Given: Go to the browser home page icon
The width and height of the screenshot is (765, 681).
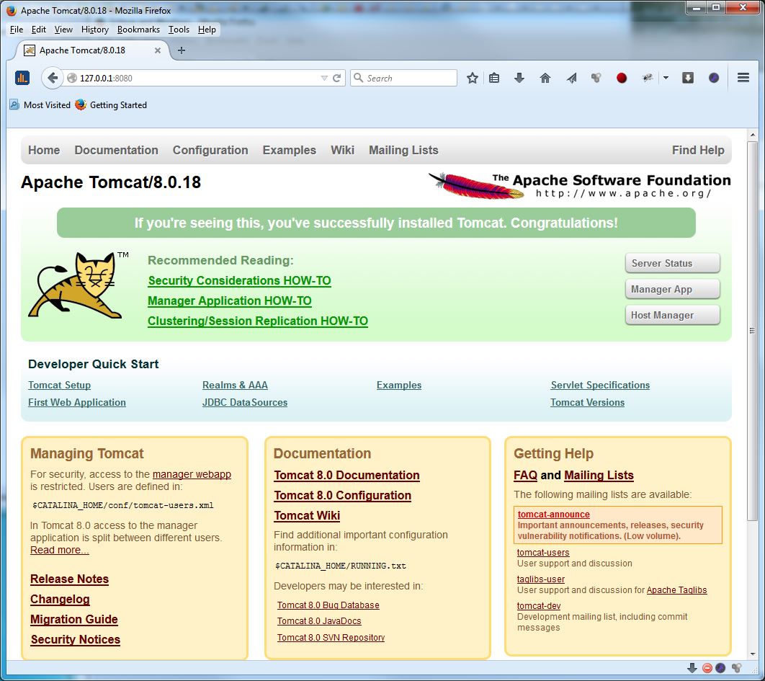Looking at the screenshot, I should coord(545,78).
